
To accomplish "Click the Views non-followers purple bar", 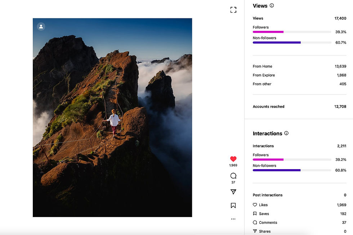I will 277,42.
